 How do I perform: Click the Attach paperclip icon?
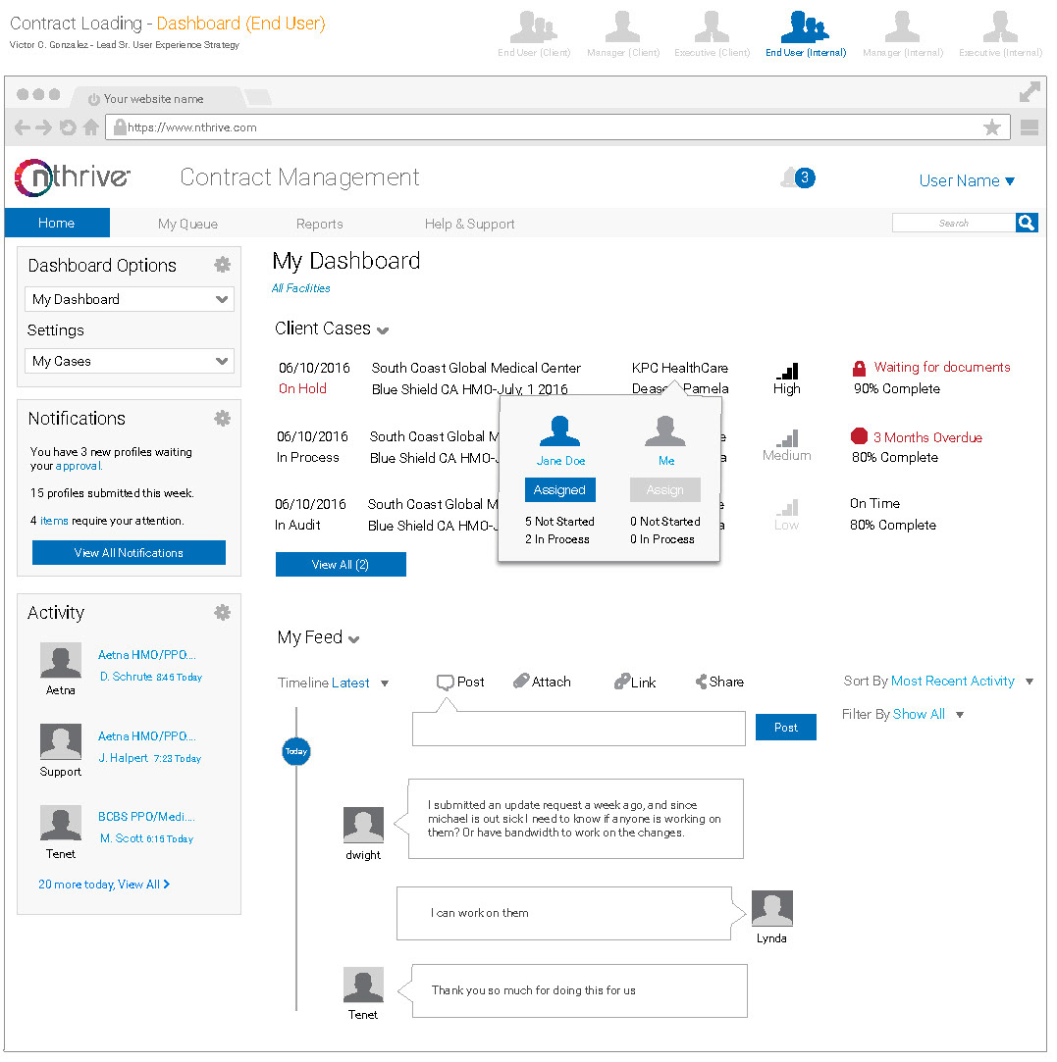[522, 682]
